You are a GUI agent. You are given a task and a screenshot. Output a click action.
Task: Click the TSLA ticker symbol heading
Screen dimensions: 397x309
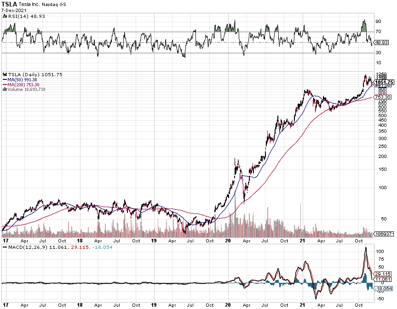(x=9, y=4)
